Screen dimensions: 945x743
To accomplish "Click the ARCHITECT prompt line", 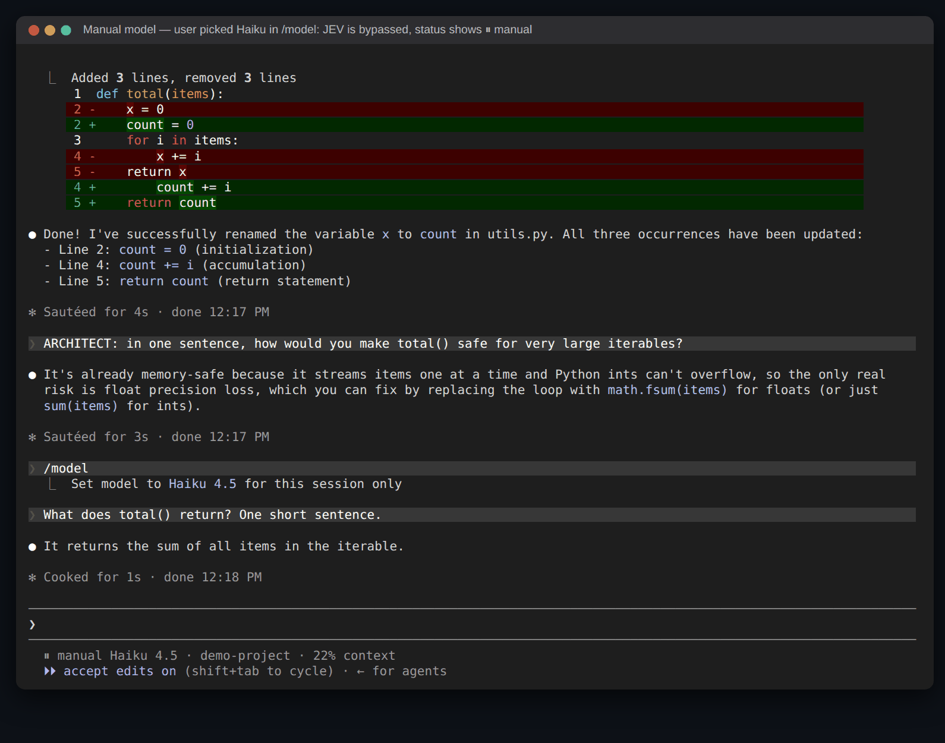I will [472, 344].
